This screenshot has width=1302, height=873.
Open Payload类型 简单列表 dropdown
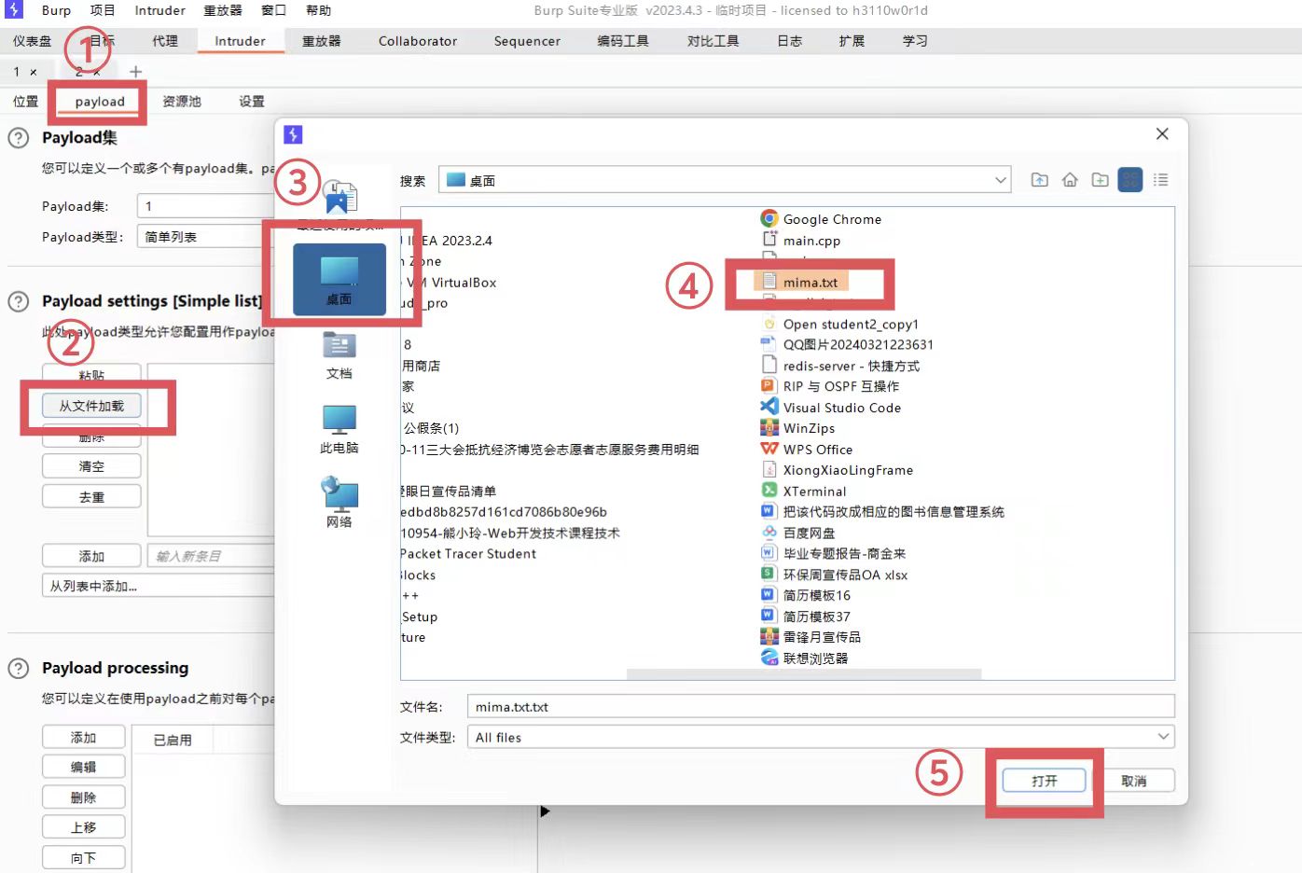206,237
